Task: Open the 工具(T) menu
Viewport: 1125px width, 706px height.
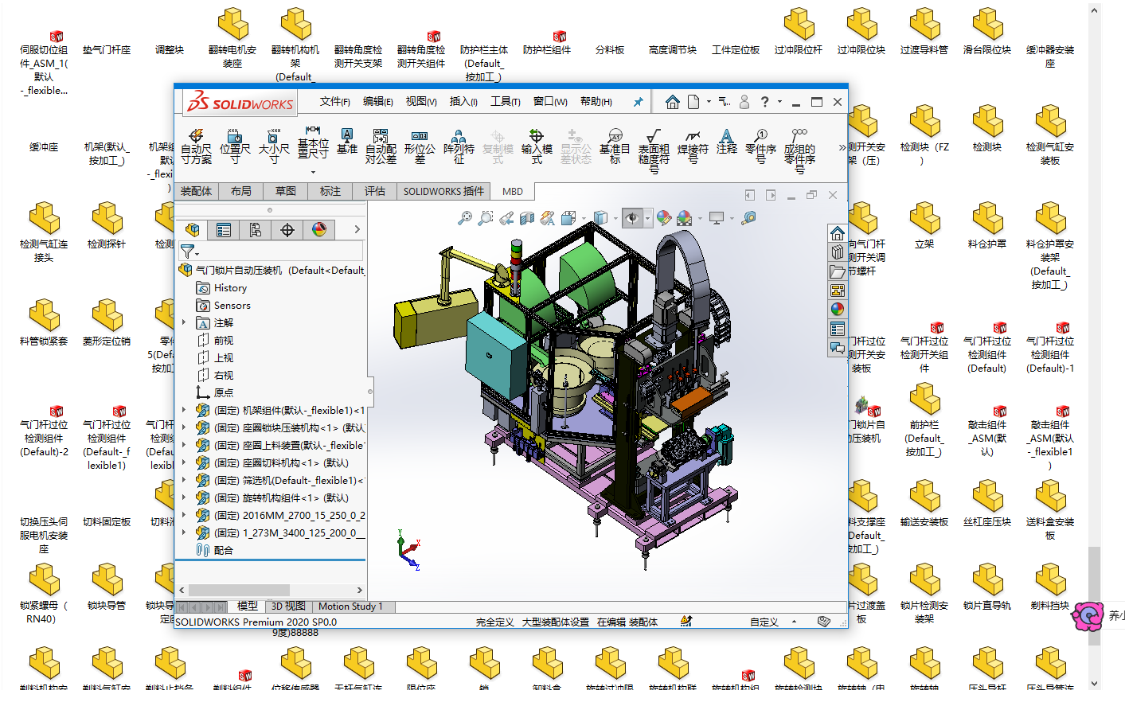Action: click(506, 102)
